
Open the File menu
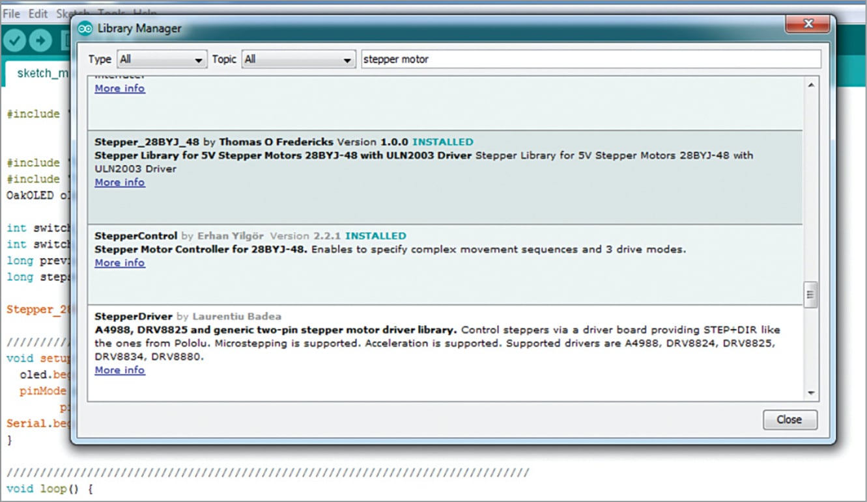tap(12, 14)
